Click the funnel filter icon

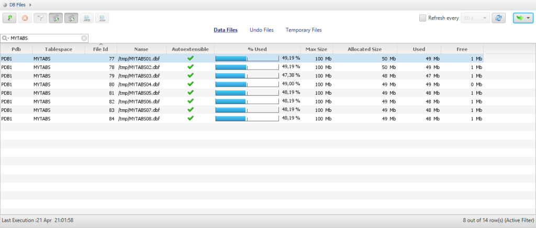coord(40,18)
